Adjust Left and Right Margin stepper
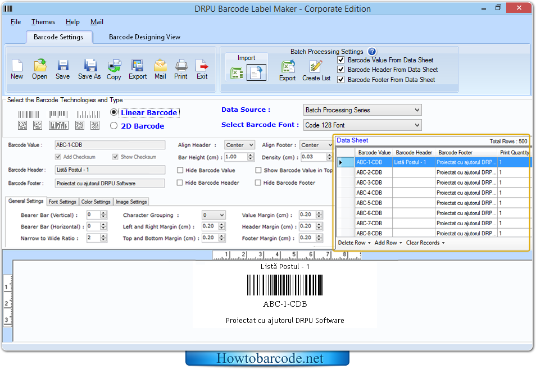Screen dimensions: 536x369 click(x=222, y=226)
